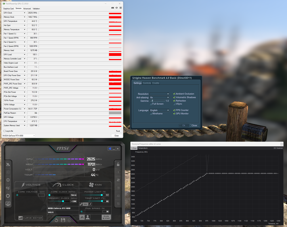Launch OC Scanner icon in Afterburner sidebar
Viewport: 287px width, 227px height.
point(8,188)
